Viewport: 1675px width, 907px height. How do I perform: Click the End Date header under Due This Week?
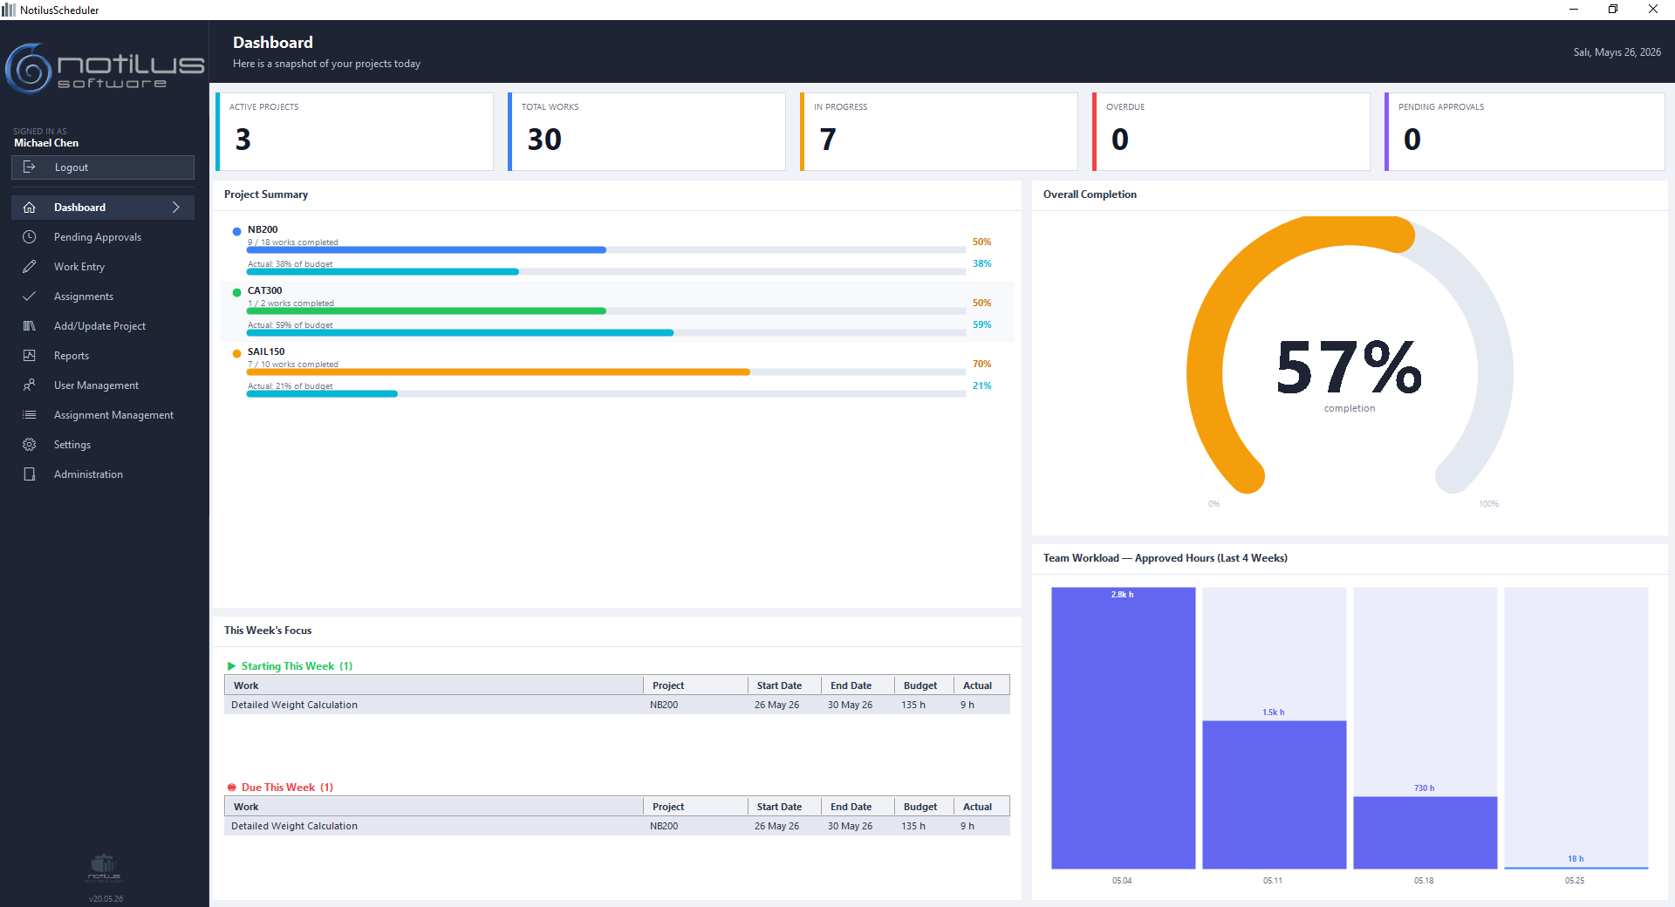(x=858, y=807)
